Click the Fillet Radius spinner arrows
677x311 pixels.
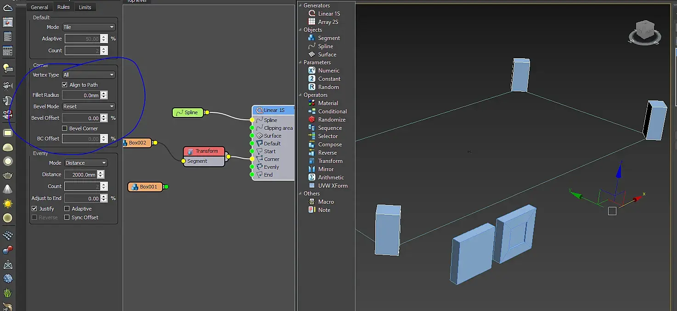(104, 95)
